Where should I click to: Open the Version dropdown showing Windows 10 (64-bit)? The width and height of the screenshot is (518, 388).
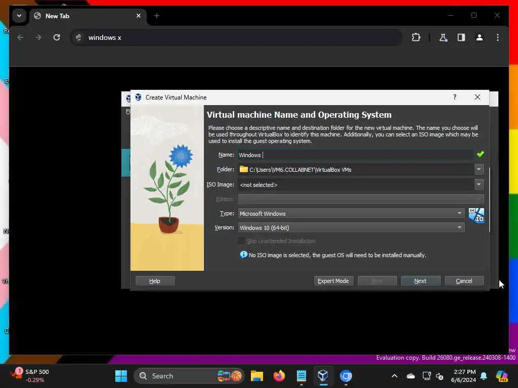(x=351, y=228)
